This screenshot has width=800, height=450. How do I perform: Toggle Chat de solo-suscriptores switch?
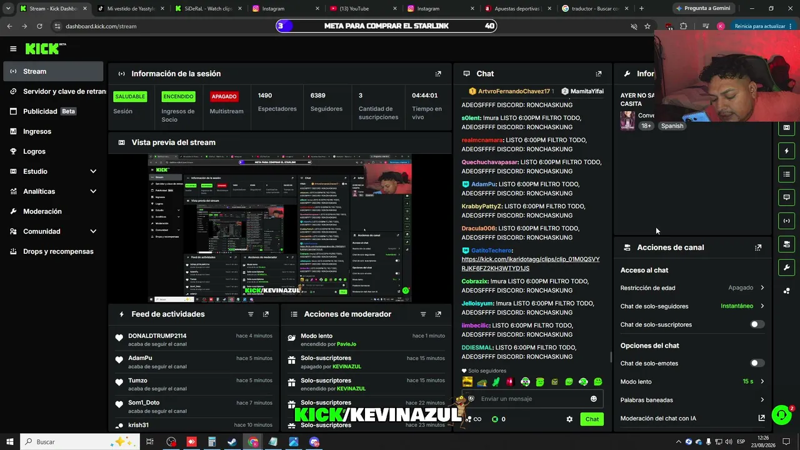[757, 324]
